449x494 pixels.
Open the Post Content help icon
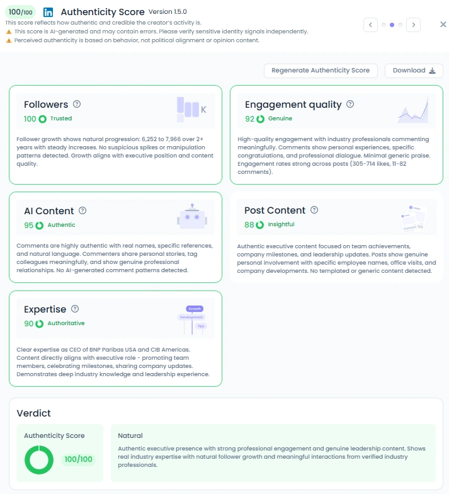(x=314, y=210)
